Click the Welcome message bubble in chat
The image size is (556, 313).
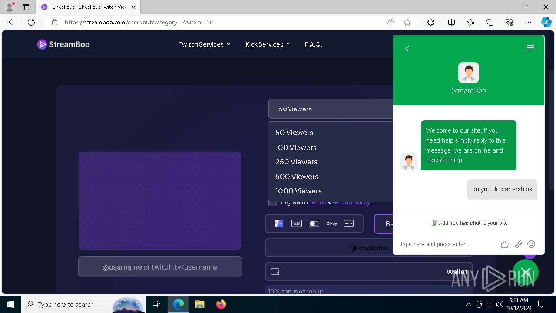469,145
